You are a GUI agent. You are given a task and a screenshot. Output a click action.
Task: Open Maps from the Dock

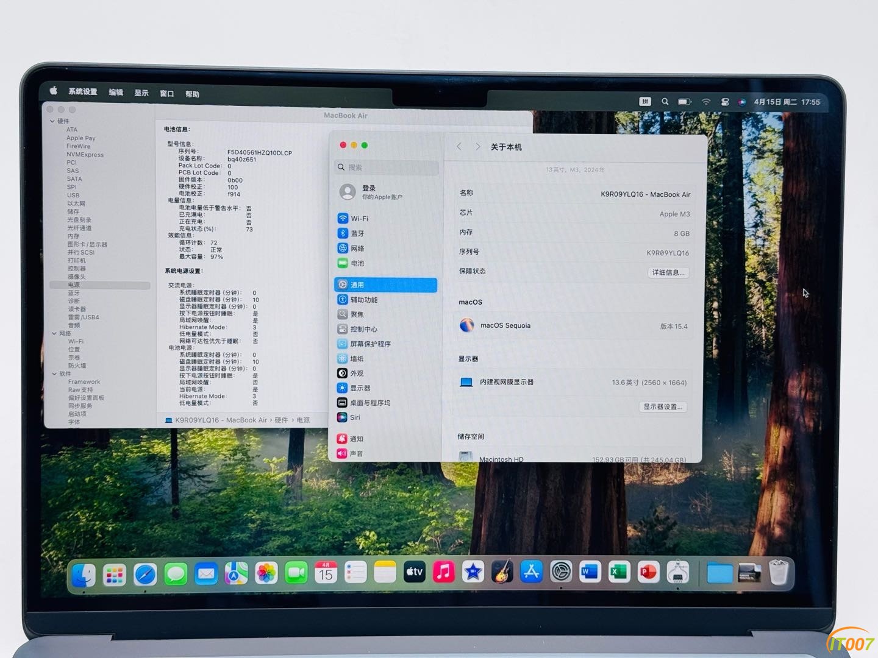[236, 573]
